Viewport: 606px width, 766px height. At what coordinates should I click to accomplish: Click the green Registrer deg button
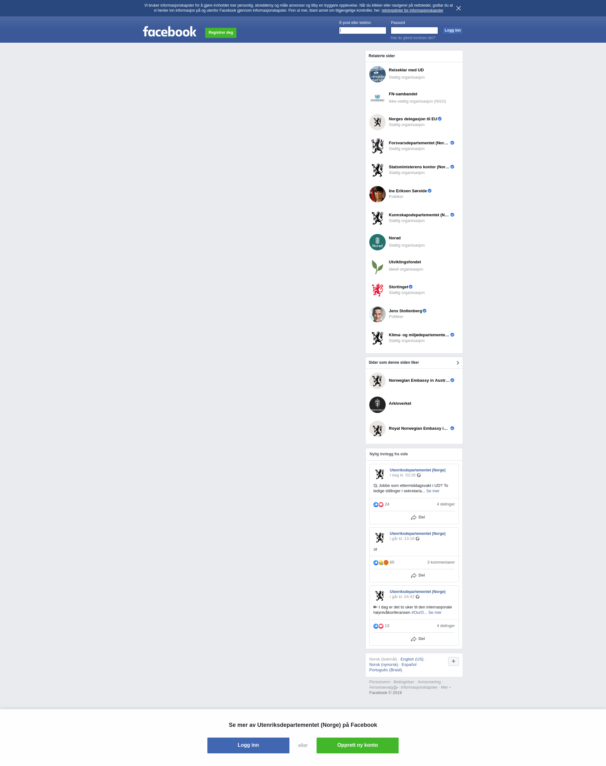220,33
